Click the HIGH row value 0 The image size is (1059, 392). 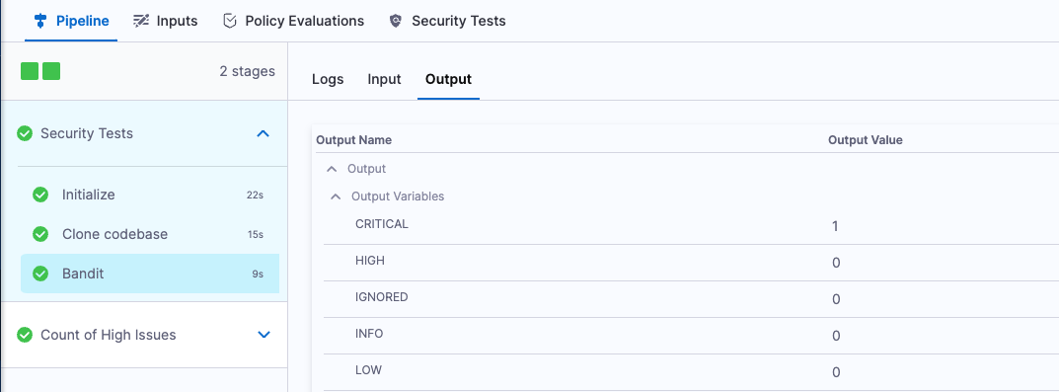tap(836, 263)
